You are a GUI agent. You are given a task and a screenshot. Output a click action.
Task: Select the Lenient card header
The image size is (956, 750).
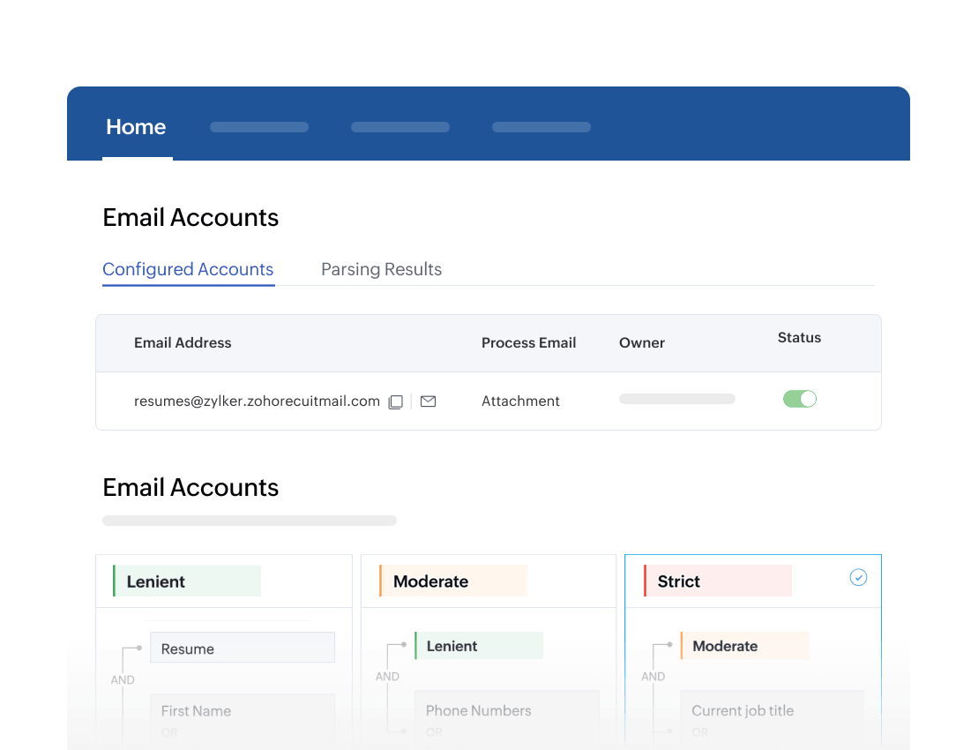[187, 581]
